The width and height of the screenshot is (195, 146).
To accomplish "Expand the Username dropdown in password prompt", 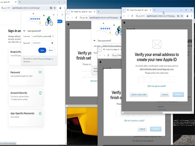I will [53, 36].
